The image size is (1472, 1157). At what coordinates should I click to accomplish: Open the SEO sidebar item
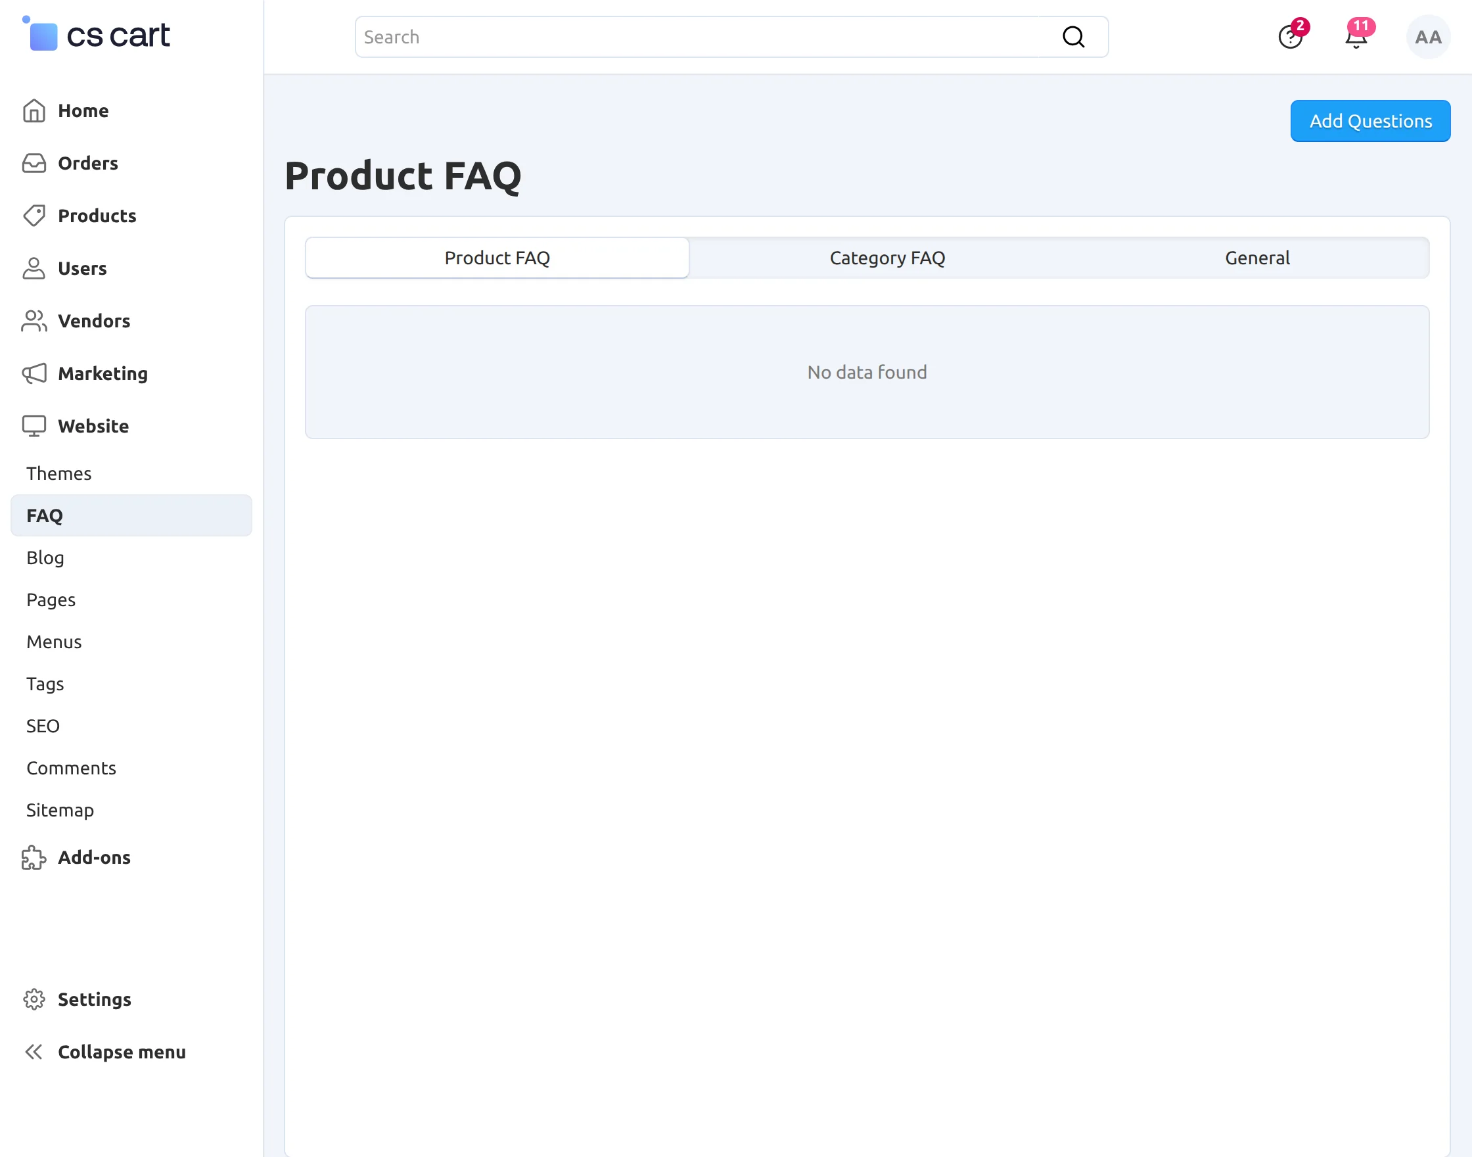click(x=43, y=726)
